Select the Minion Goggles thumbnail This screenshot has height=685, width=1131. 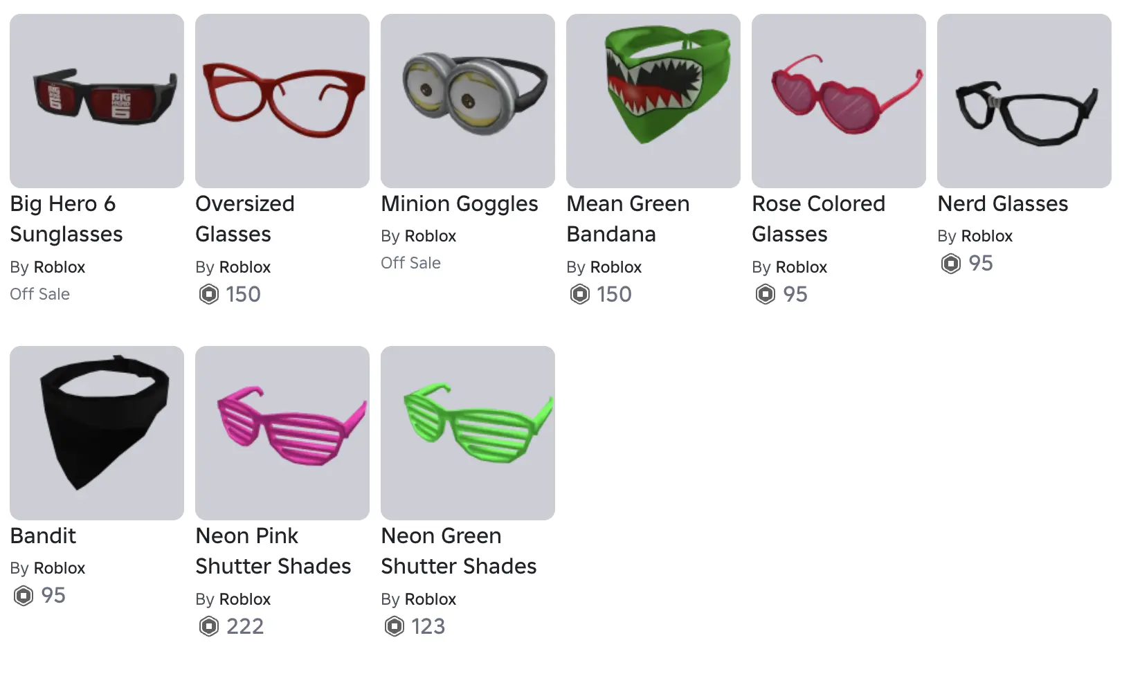(x=468, y=101)
